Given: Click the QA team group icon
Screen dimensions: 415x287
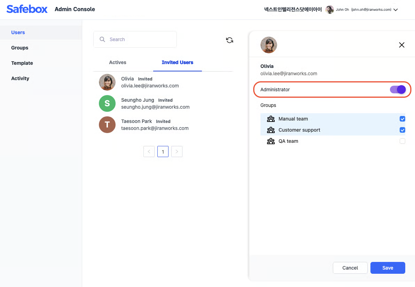Looking at the screenshot, I should click(x=271, y=141).
